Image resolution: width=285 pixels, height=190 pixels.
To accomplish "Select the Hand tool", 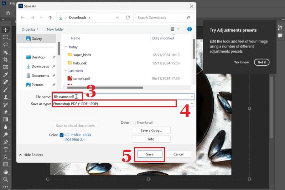I will tap(5, 172).
